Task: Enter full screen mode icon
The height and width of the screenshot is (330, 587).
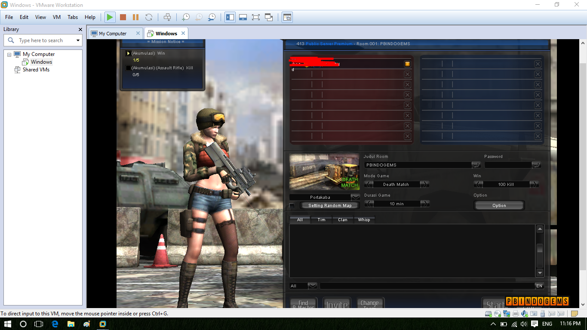Action: [256, 17]
